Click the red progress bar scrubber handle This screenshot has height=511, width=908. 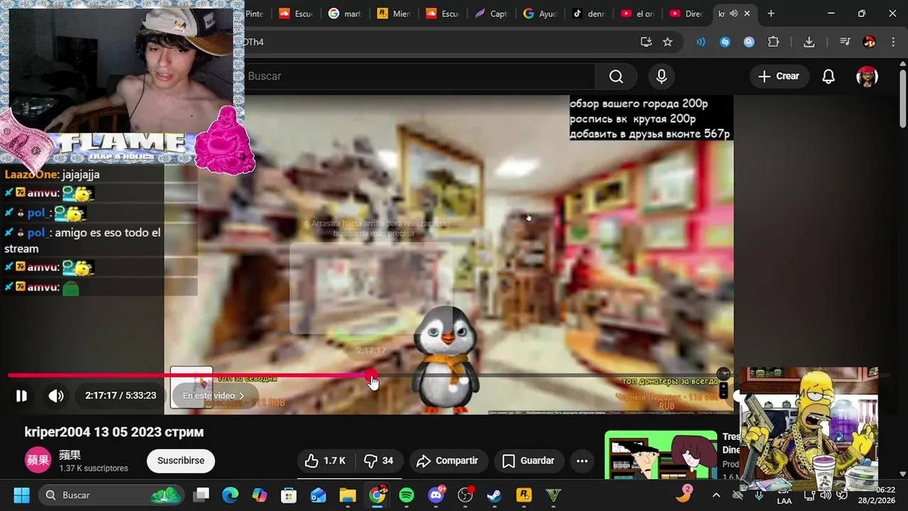point(371,376)
